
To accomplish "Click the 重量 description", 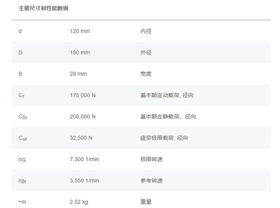I will point(146,202).
